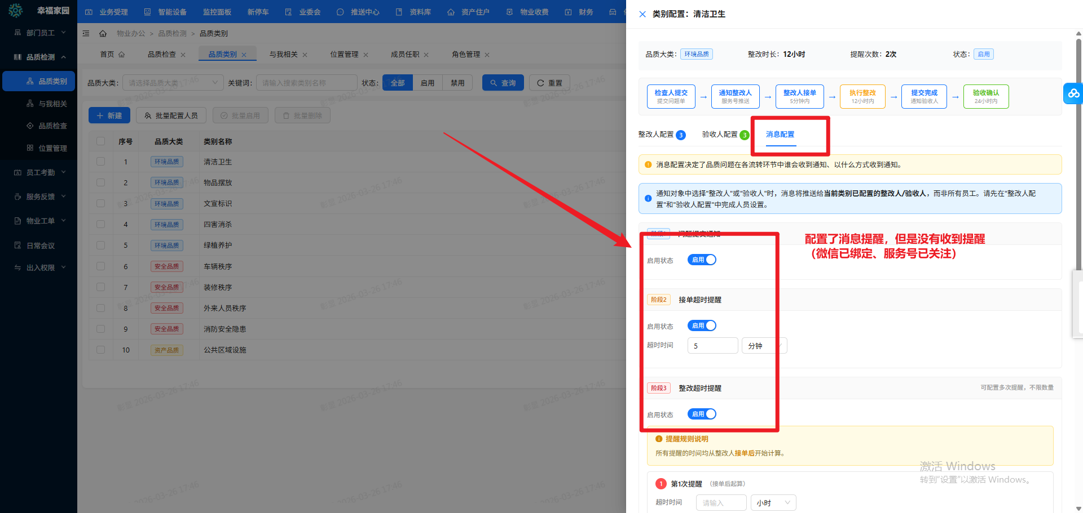This screenshot has height=513, width=1083.
Task: Open 位置管理 in the left sidebar
Action: 52,148
